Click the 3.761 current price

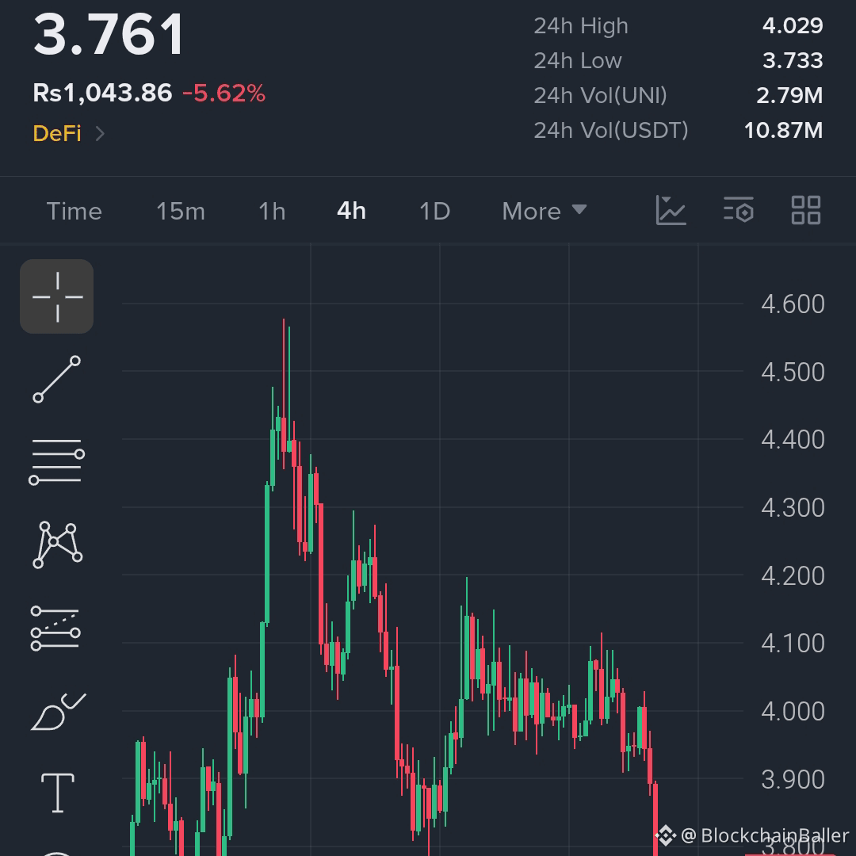109,34
